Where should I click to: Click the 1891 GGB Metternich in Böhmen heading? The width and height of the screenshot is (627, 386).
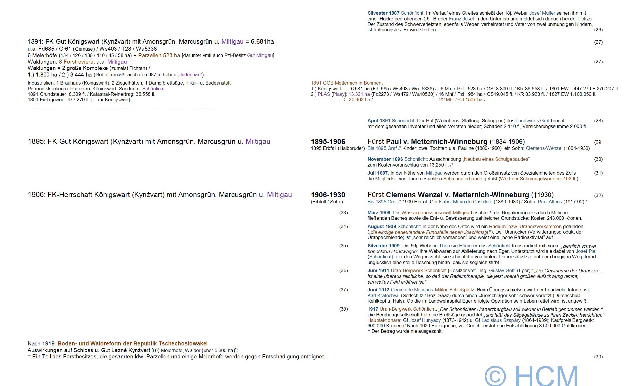click(346, 83)
